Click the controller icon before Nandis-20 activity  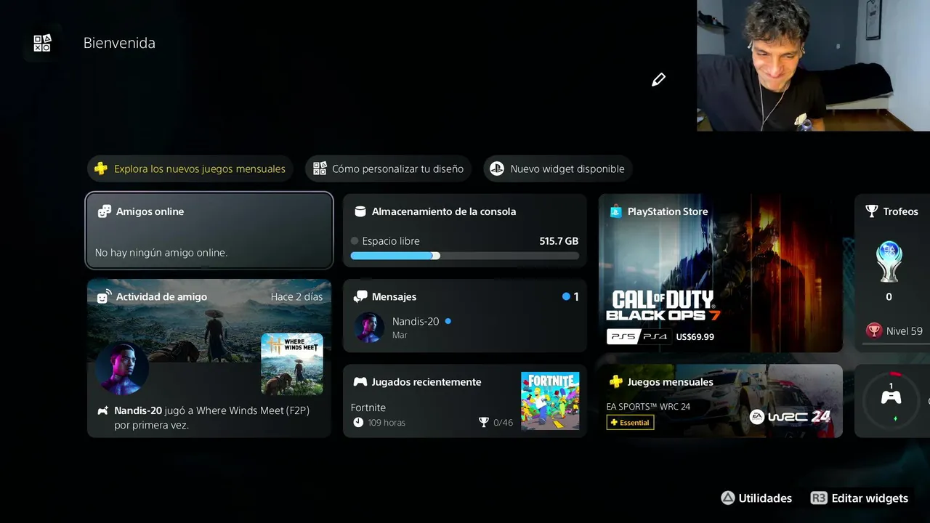(103, 410)
